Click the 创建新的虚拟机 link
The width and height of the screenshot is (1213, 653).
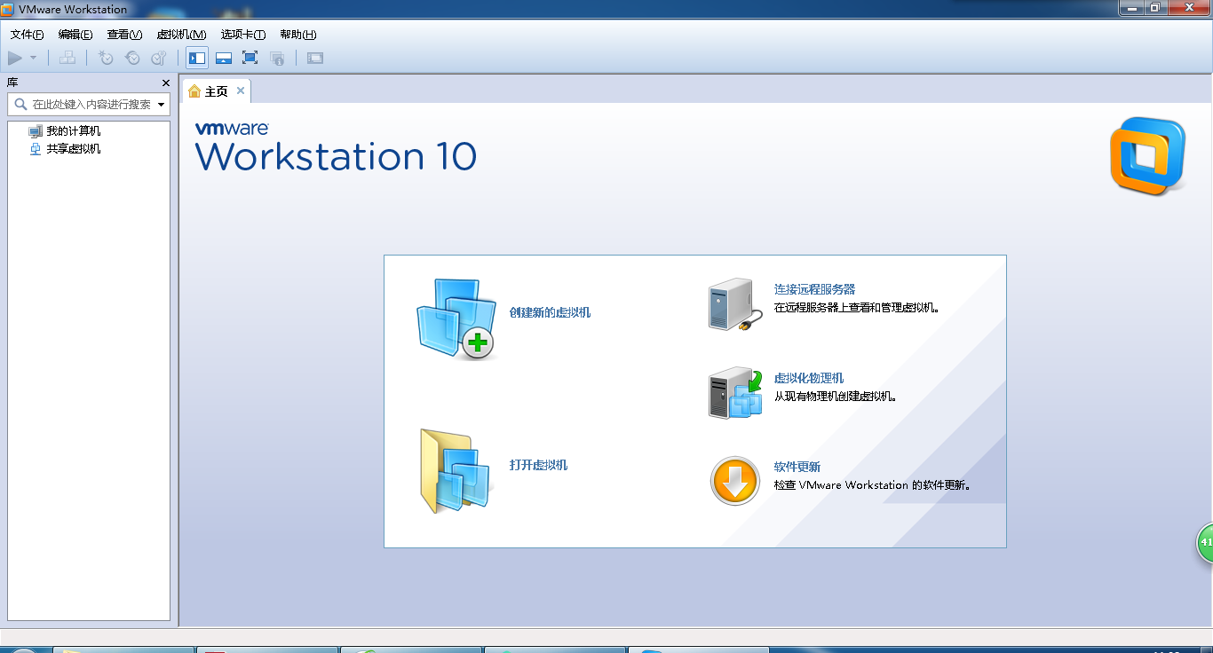pos(550,312)
